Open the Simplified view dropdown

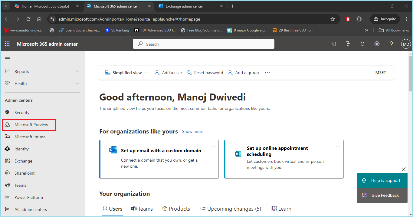coord(126,73)
